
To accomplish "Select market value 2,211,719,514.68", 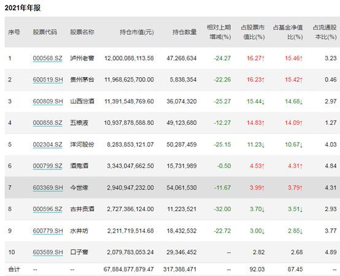I will (x=131, y=231).
